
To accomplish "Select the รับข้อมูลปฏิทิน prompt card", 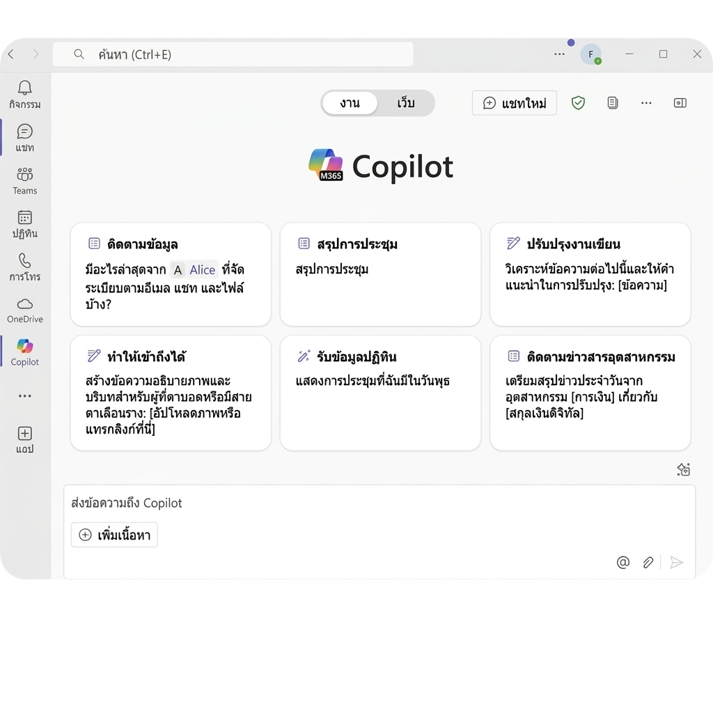I will 380,393.
